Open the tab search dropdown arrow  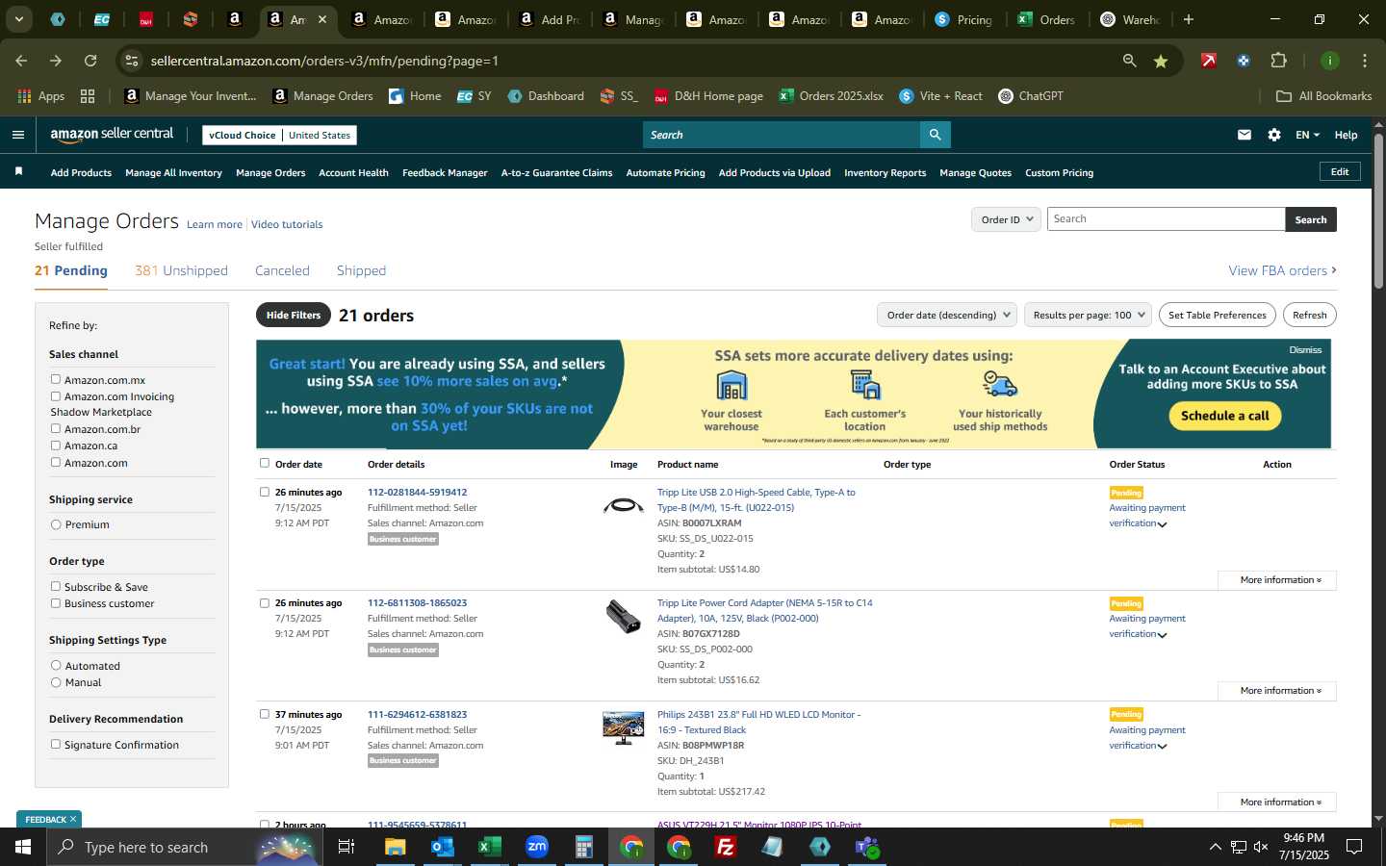coord(18,19)
